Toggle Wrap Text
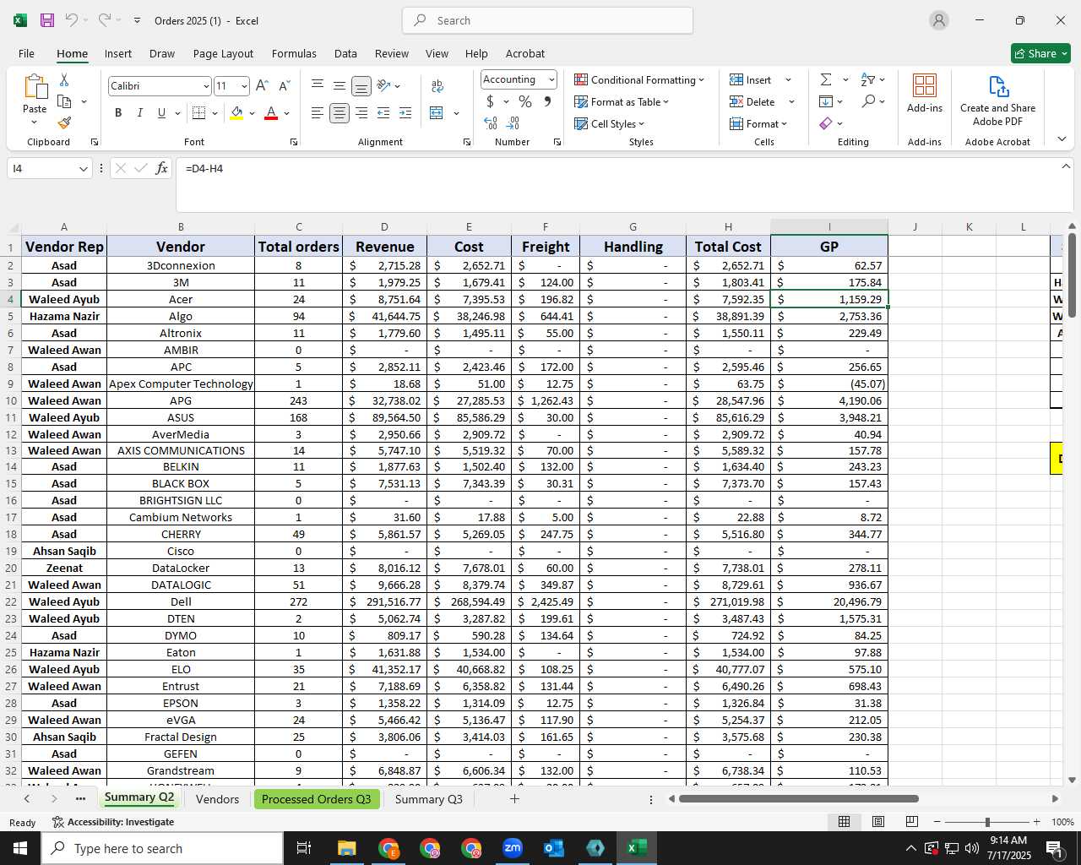Image resolution: width=1081 pixels, height=865 pixels. pos(437,86)
